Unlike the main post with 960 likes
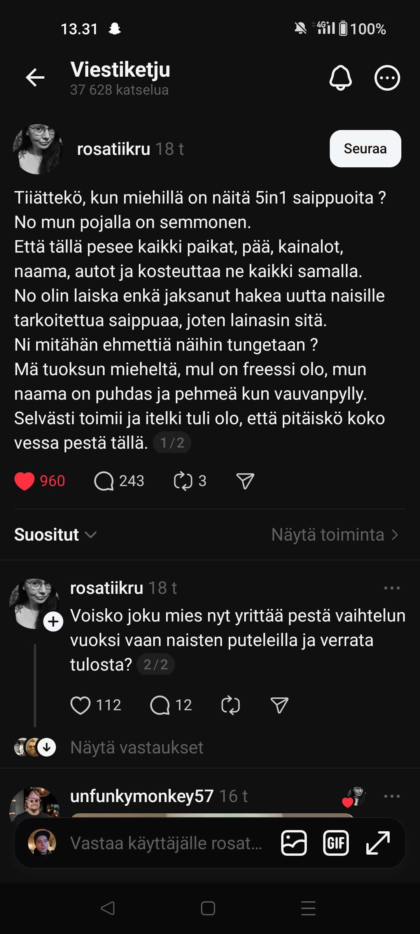420x934 pixels. [x=24, y=481]
